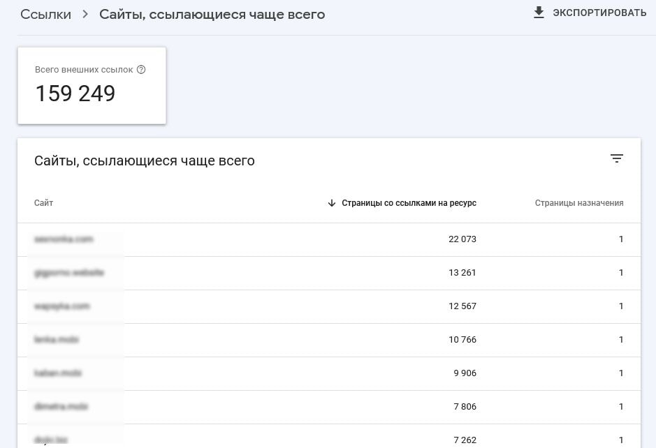Screen dimensions: 656x448
Task: Sort by Страницы со ссылками на ресурс
Action: [409, 203]
